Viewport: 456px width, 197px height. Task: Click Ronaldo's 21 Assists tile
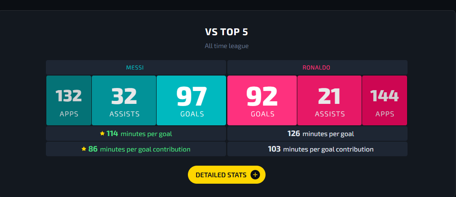click(x=329, y=100)
